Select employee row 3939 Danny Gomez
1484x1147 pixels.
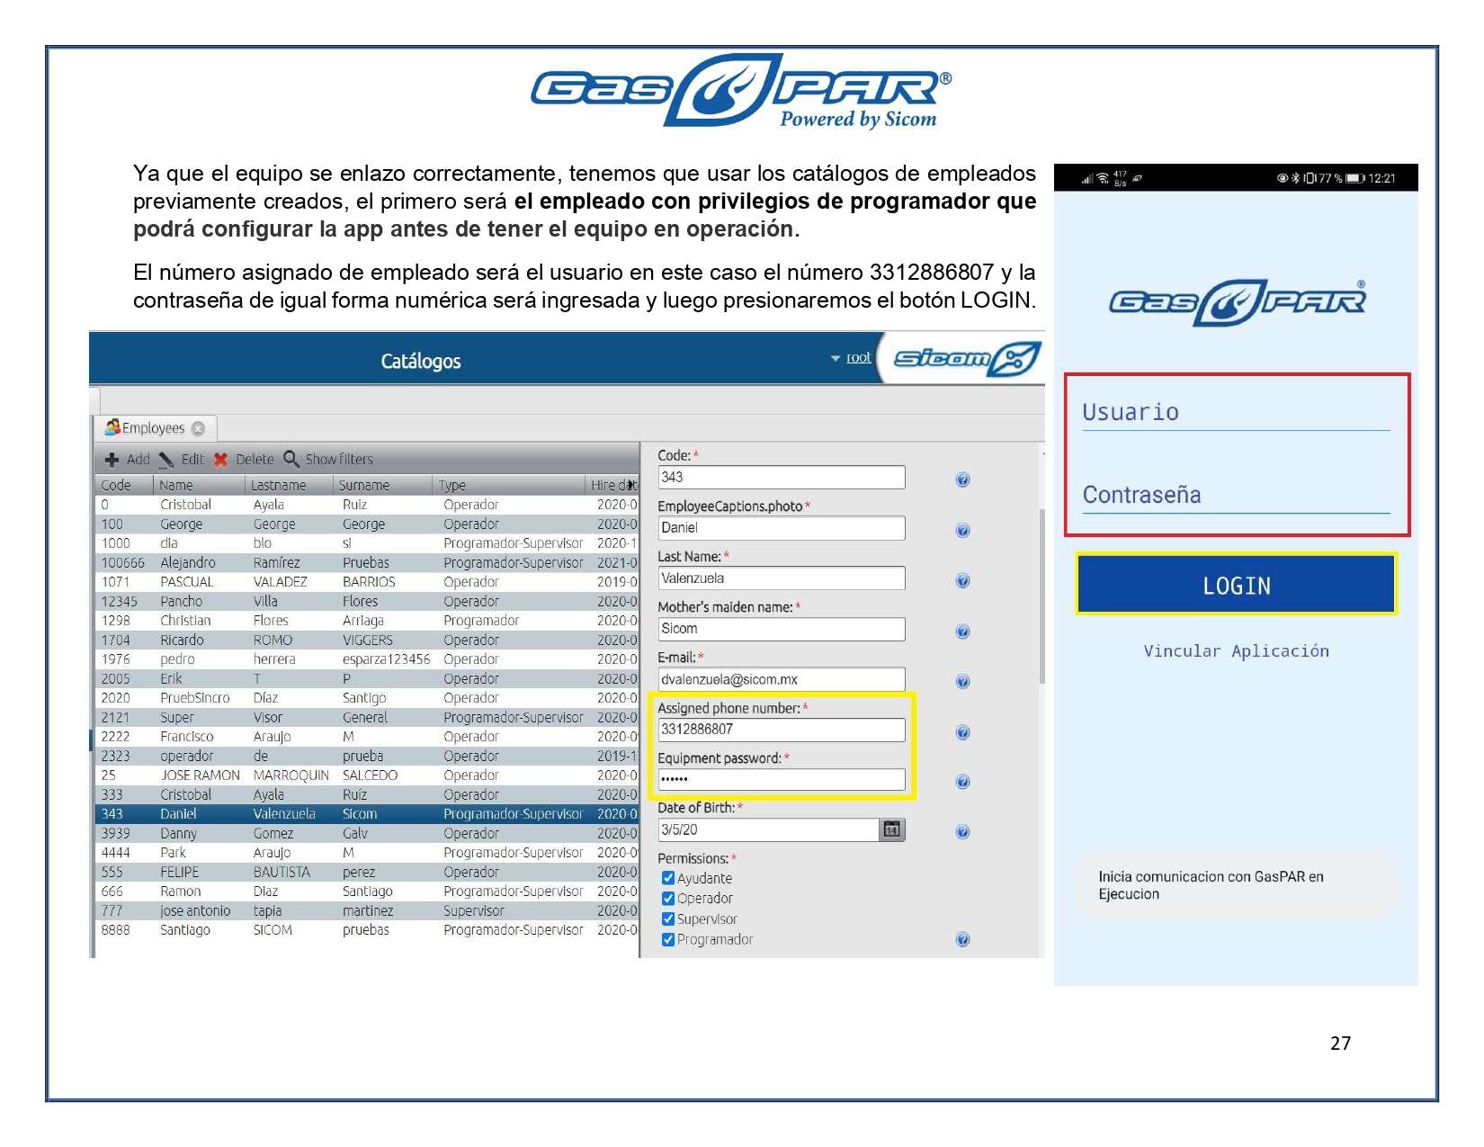tap(367, 834)
